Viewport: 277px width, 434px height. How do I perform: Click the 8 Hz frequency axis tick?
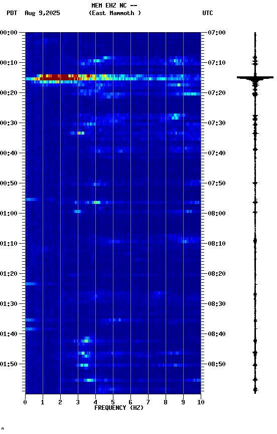(x=166, y=402)
